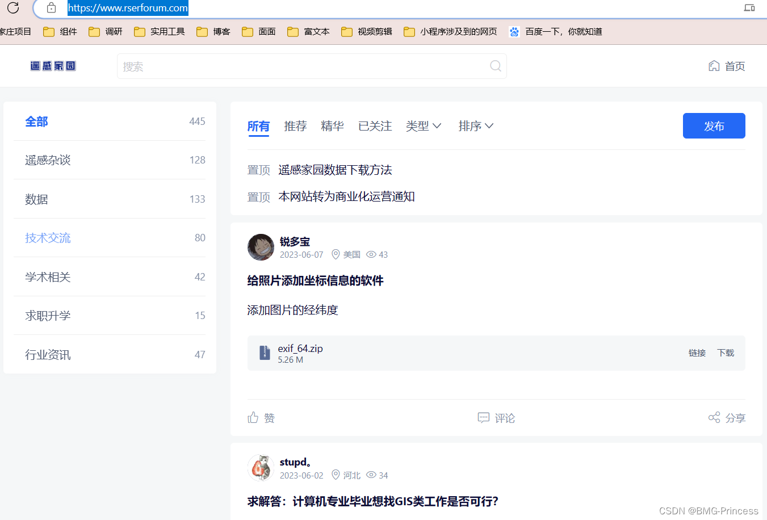This screenshot has width=767, height=520.
Task: Share the exif_64.zip post via share icon
Action: coord(714,418)
